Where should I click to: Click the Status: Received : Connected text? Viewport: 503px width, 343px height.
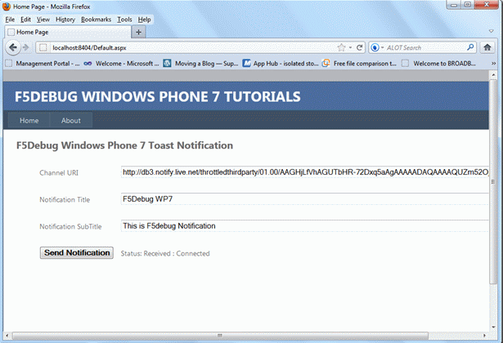pyautogui.click(x=165, y=253)
